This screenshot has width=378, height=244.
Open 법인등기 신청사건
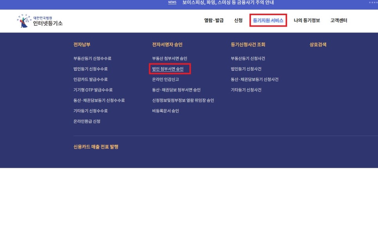pos(246,69)
